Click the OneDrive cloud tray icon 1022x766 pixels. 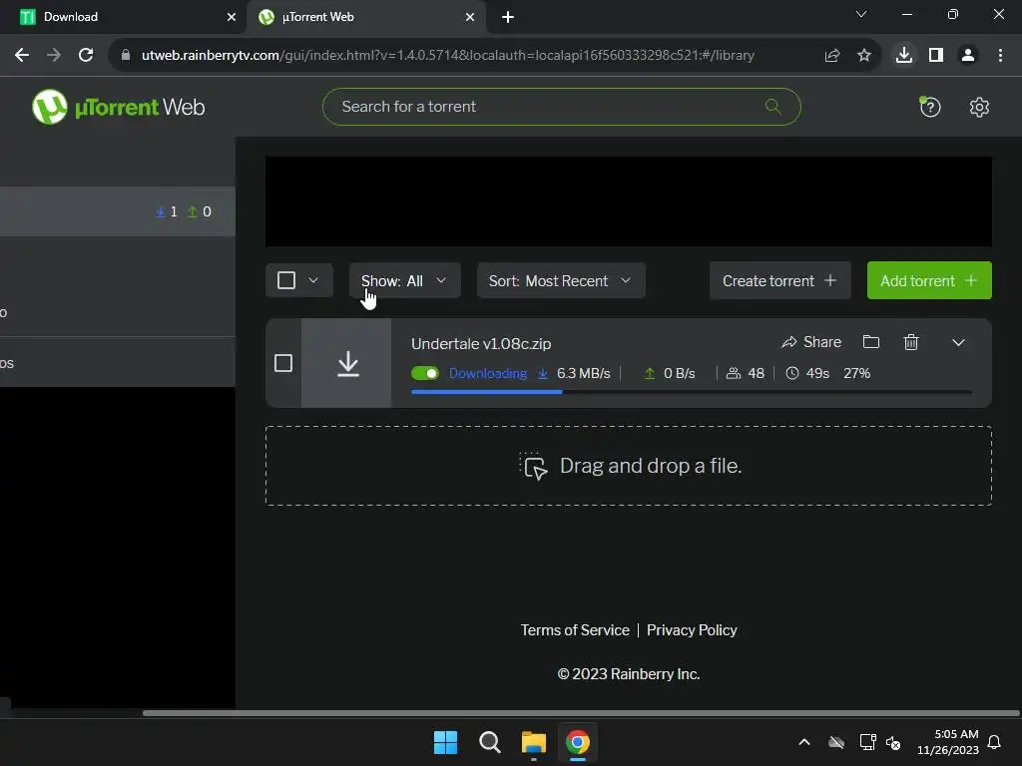[x=836, y=742]
